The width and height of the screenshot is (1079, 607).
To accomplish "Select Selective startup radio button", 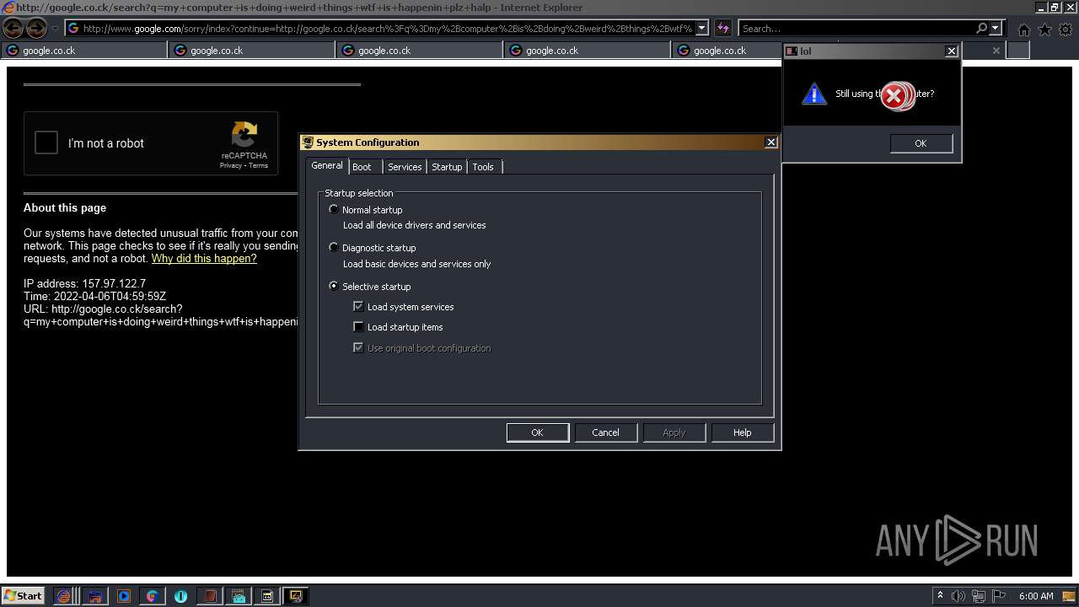I will click(x=334, y=286).
